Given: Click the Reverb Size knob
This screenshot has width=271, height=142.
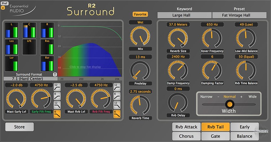Looking at the screenshot, I should click(x=178, y=38).
